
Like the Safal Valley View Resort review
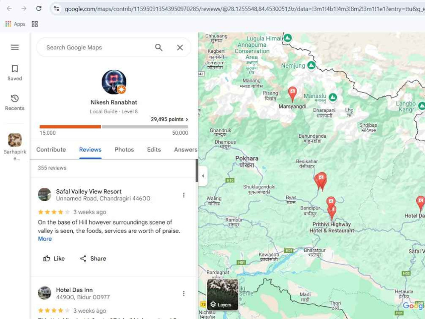pyautogui.click(x=54, y=259)
